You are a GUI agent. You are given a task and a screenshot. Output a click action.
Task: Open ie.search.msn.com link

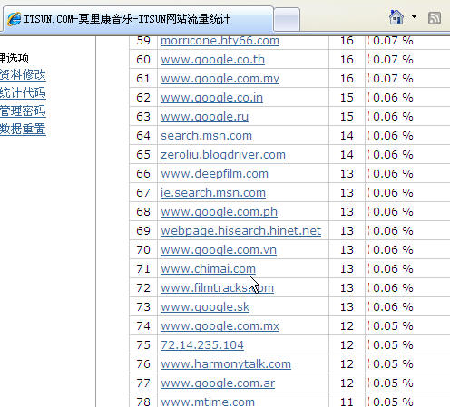213,193
